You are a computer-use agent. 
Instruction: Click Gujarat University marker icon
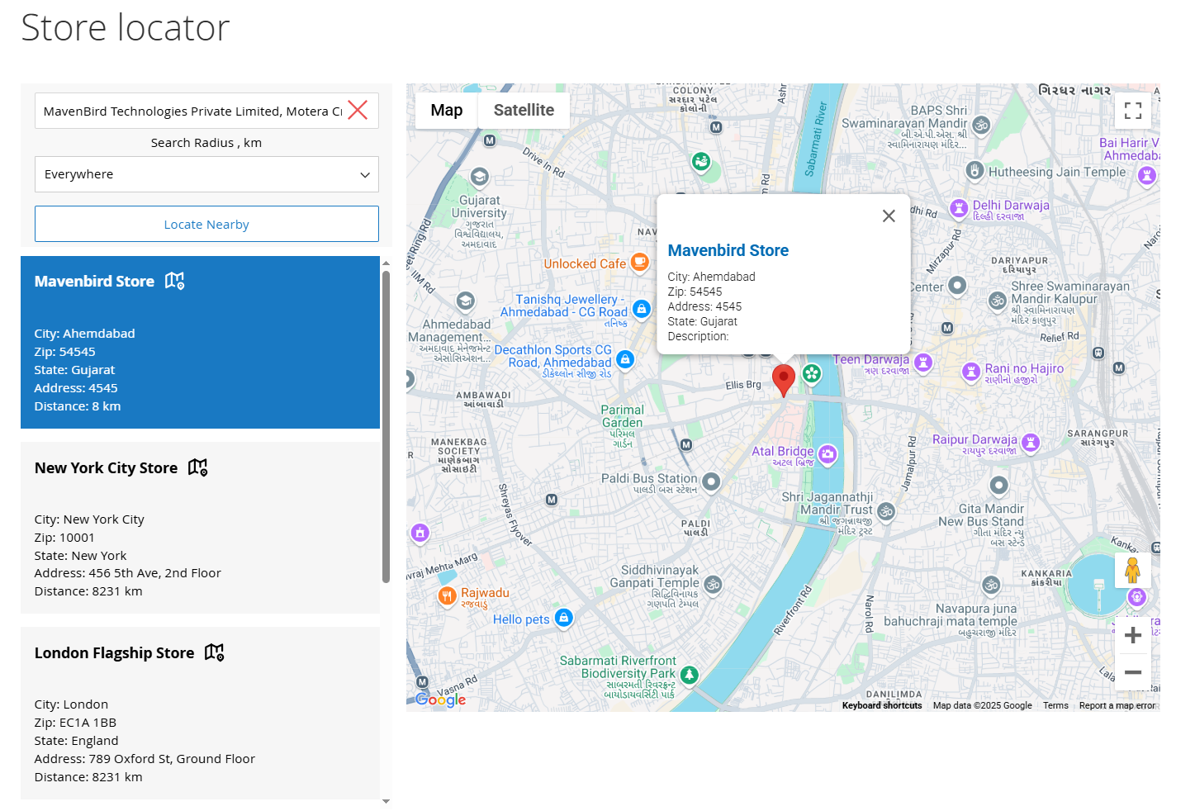(x=479, y=177)
